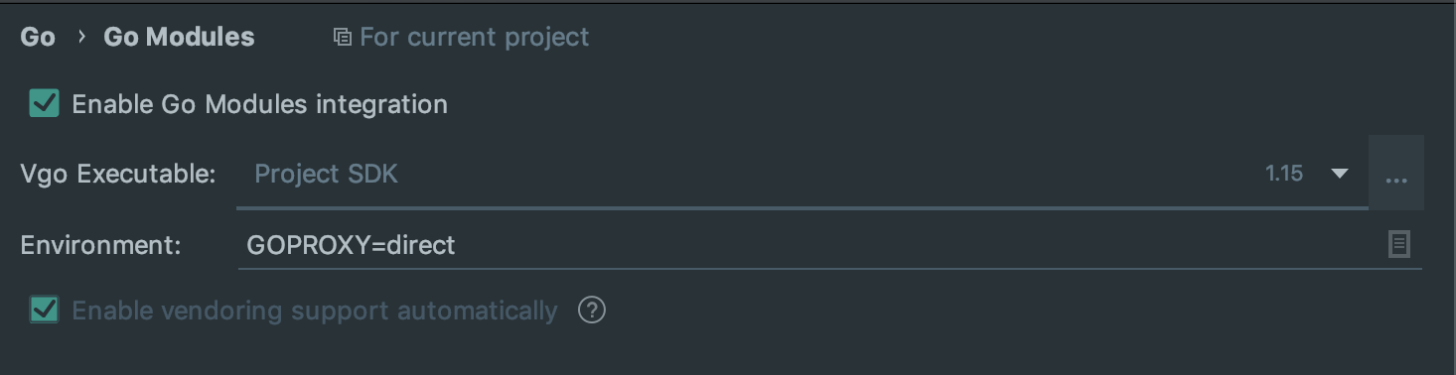Browse for Vgo executable with ellipsis button

pos(1396,174)
